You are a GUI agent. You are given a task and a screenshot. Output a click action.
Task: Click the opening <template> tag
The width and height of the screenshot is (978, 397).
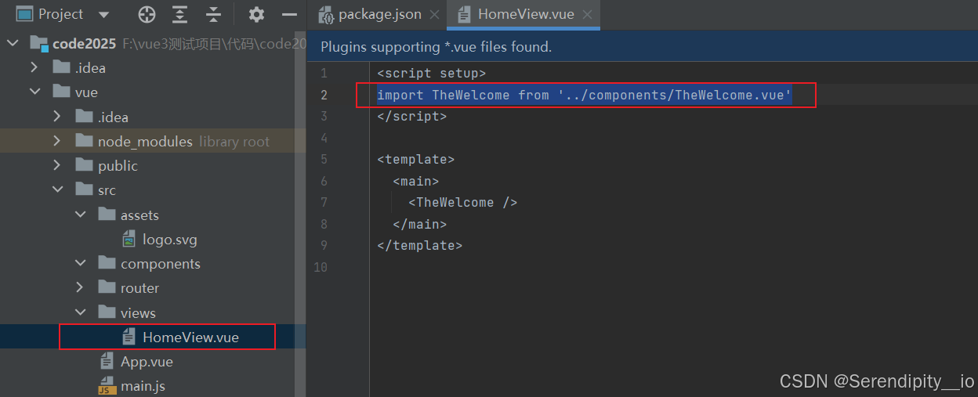click(x=415, y=159)
